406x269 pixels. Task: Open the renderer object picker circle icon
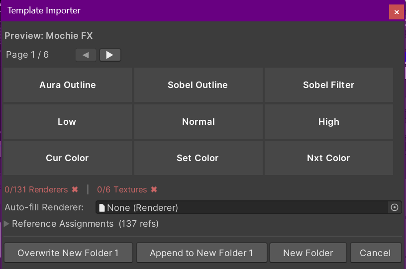pyautogui.click(x=395, y=207)
